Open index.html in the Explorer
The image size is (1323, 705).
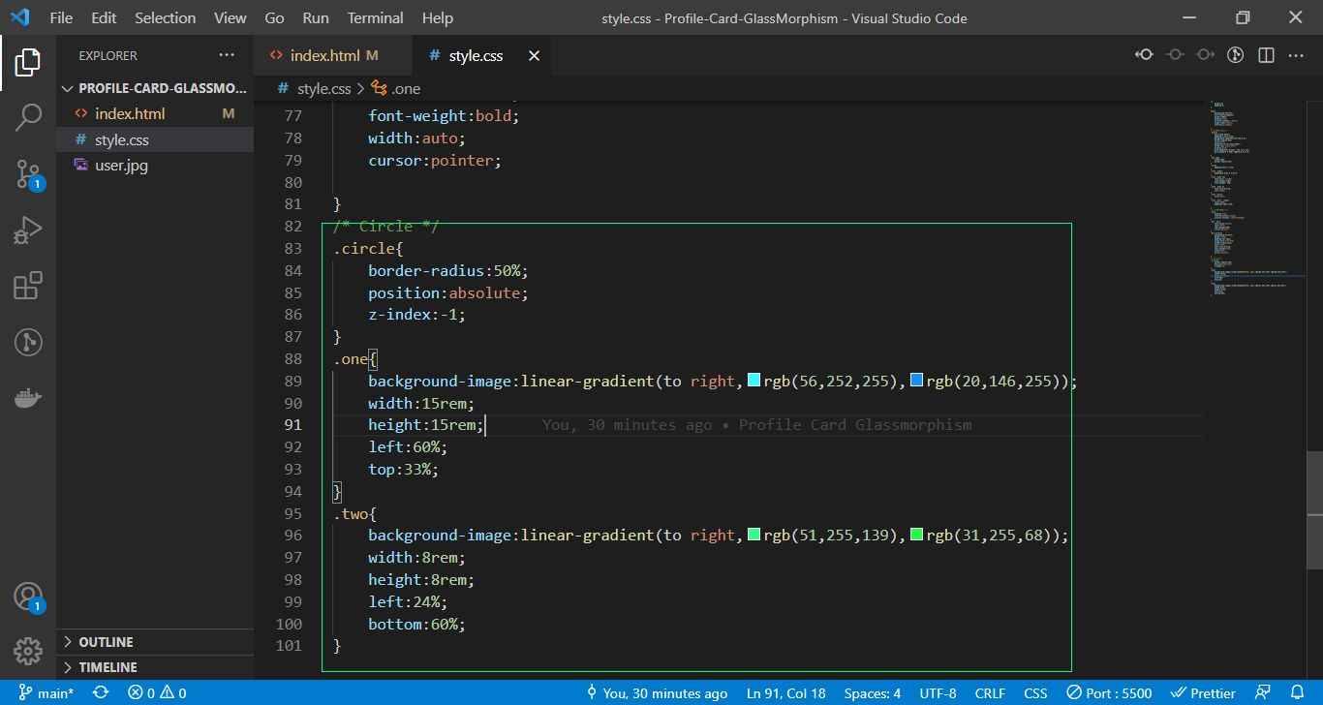coord(155,113)
